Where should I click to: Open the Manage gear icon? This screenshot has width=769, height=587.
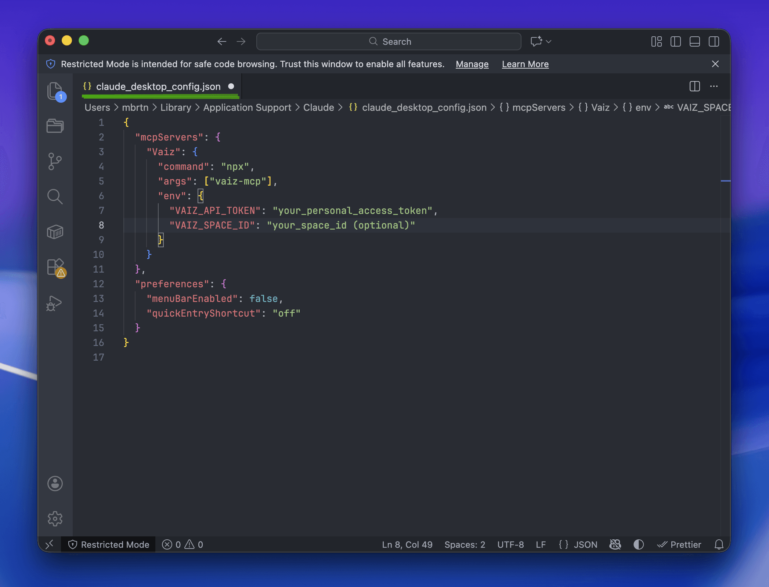tap(55, 518)
